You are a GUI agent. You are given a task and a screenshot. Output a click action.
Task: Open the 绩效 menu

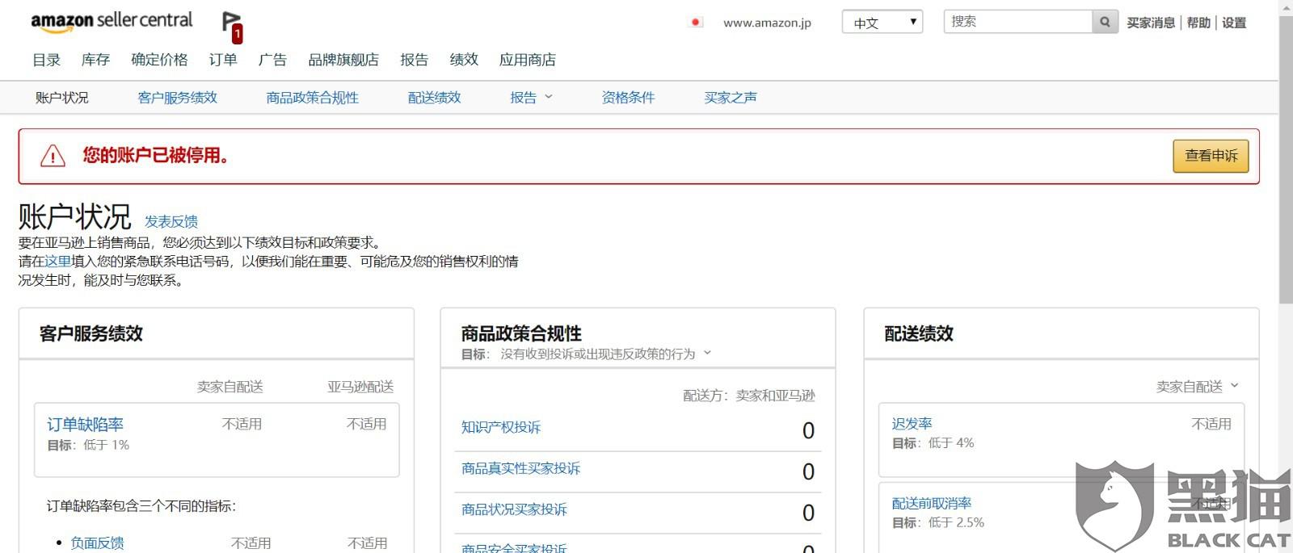[464, 60]
